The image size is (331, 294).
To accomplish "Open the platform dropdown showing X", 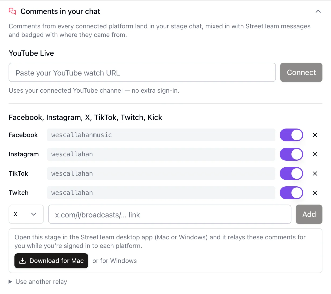I will click(x=26, y=214).
